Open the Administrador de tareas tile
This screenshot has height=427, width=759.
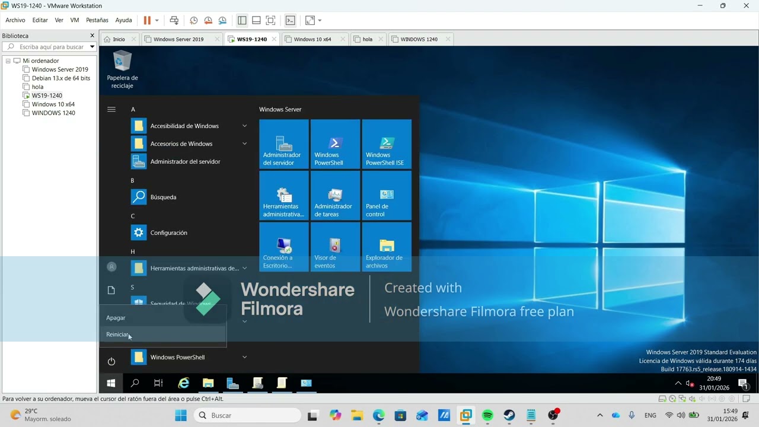tap(336, 196)
